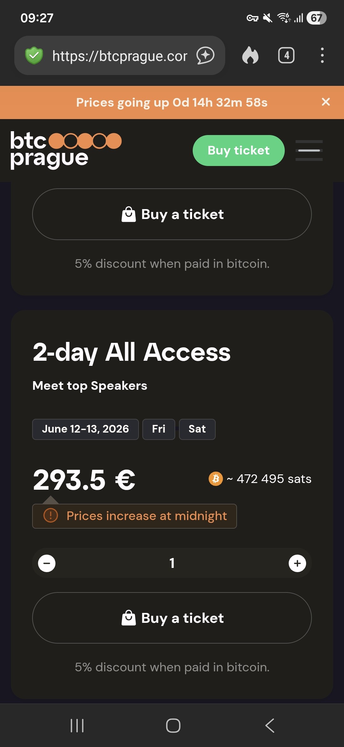The height and width of the screenshot is (747, 344).
Task: Increase ticket quantity with plus button
Action: point(297,563)
